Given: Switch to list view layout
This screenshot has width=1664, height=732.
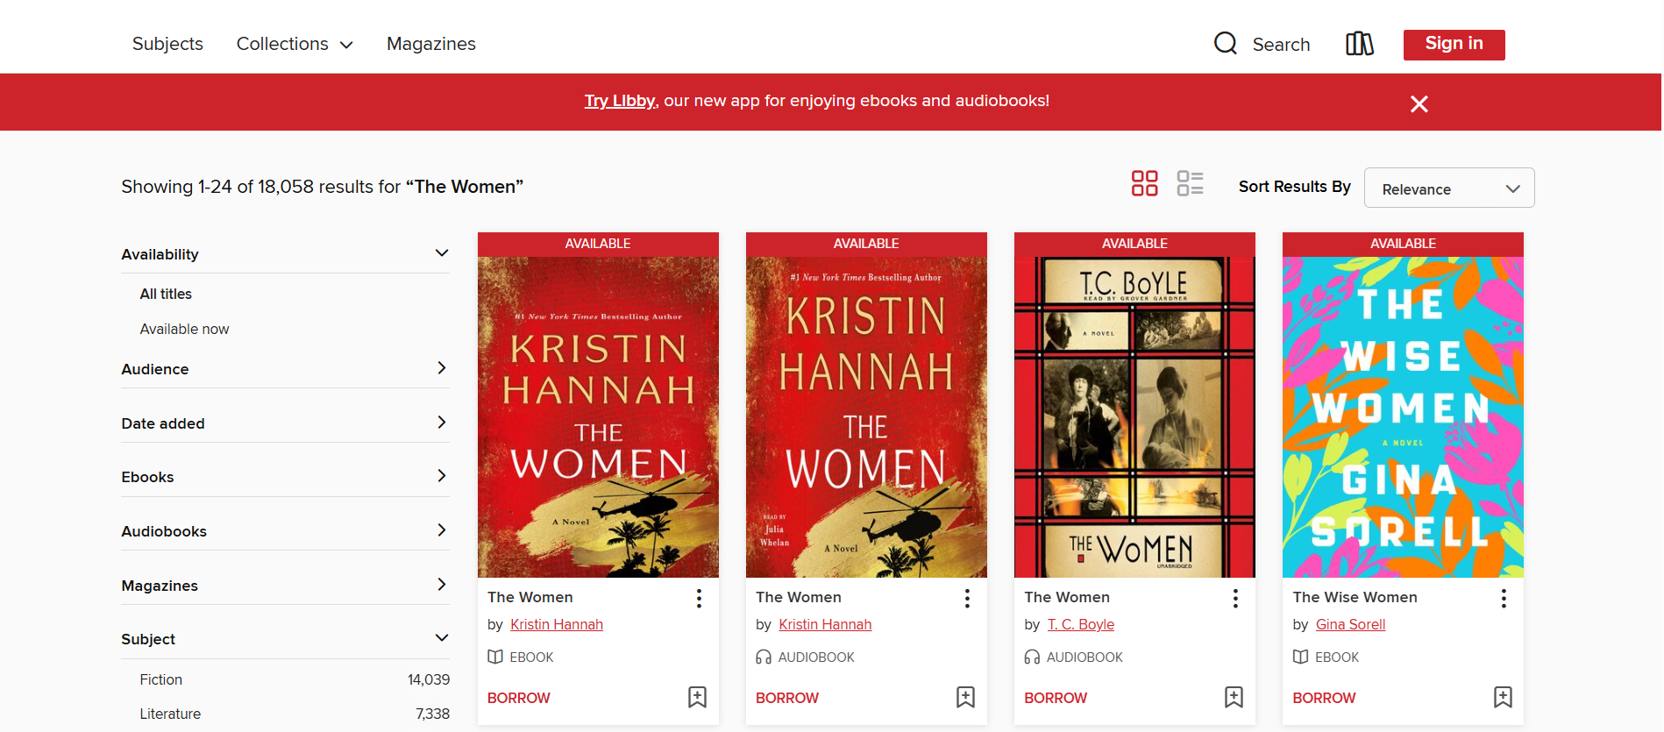Looking at the screenshot, I should pyautogui.click(x=1190, y=183).
